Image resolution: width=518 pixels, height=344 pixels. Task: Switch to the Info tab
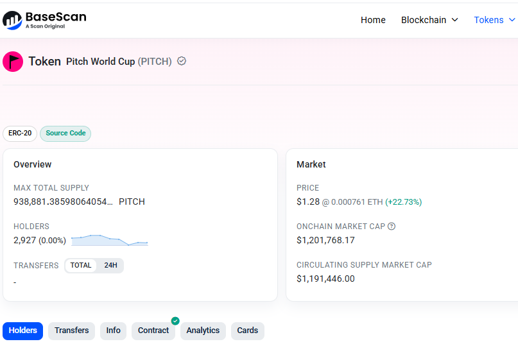coord(113,331)
